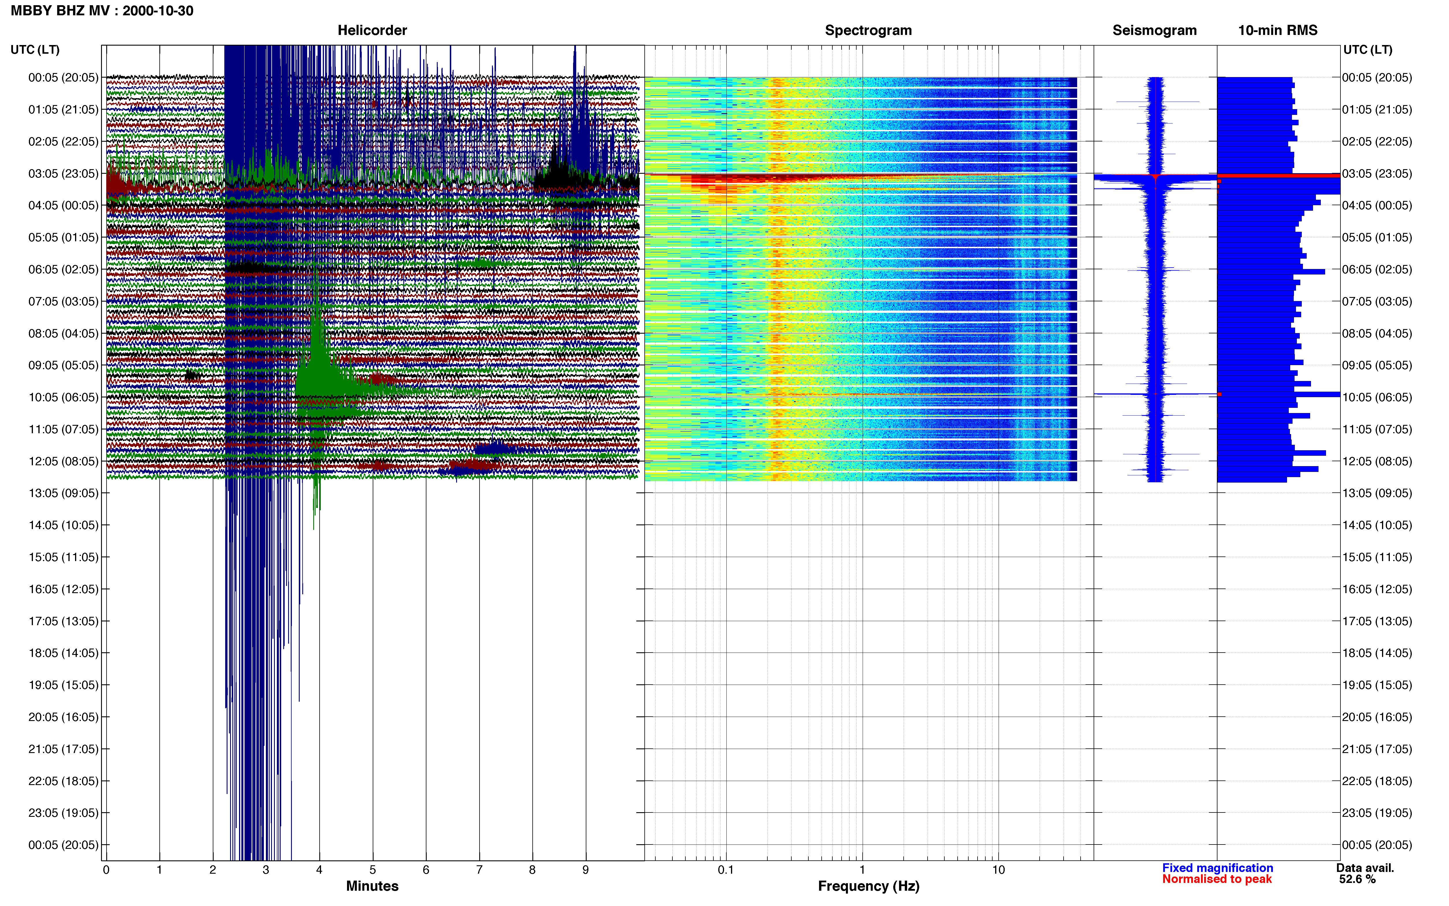Click minute tick 7 on helicorder axis
This screenshot has width=1449, height=906.
[480, 870]
